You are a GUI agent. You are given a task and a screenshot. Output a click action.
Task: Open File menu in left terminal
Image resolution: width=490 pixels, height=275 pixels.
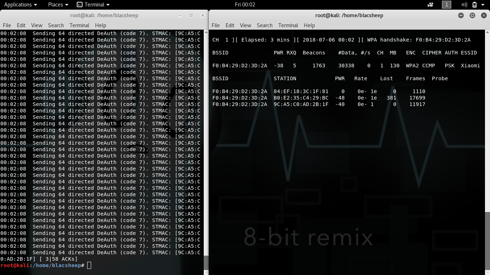pyautogui.click(x=7, y=25)
